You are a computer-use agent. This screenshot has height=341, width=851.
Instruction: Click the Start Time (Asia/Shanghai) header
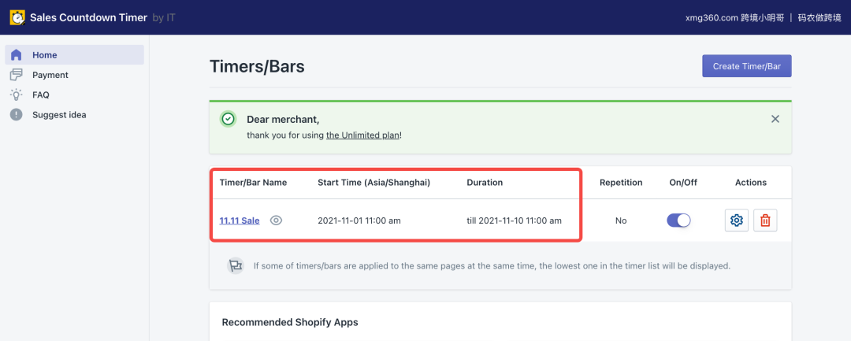tap(374, 183)
